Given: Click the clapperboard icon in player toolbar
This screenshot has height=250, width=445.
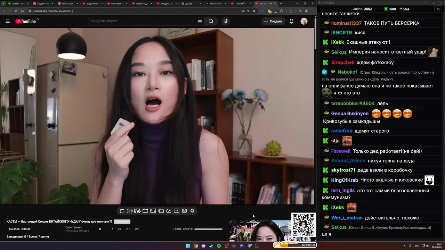Looking at the screenshot, I should point(145,211).
